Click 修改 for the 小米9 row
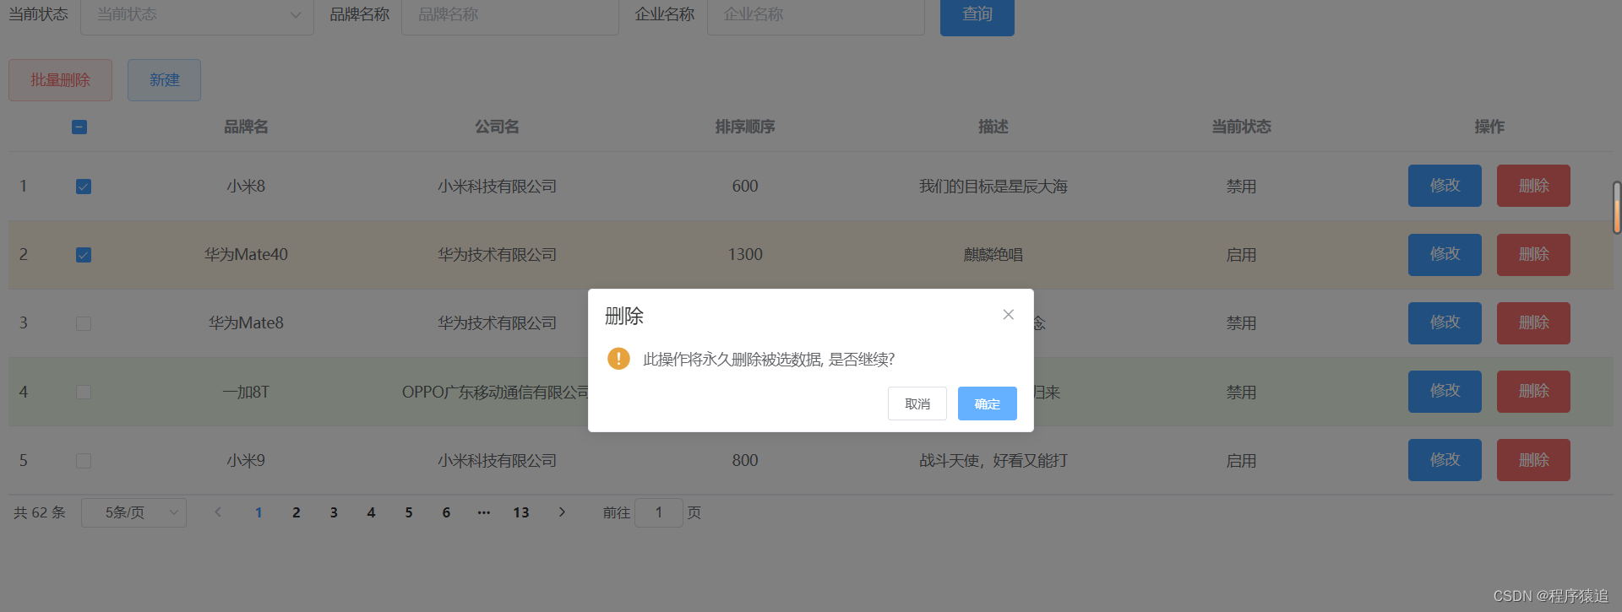Screen dimensions: 1622x612 coord(1445,460)
